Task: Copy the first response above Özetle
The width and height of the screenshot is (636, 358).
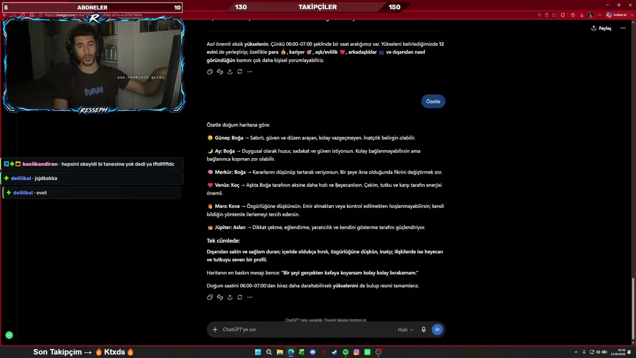Action: pos(210,72)
